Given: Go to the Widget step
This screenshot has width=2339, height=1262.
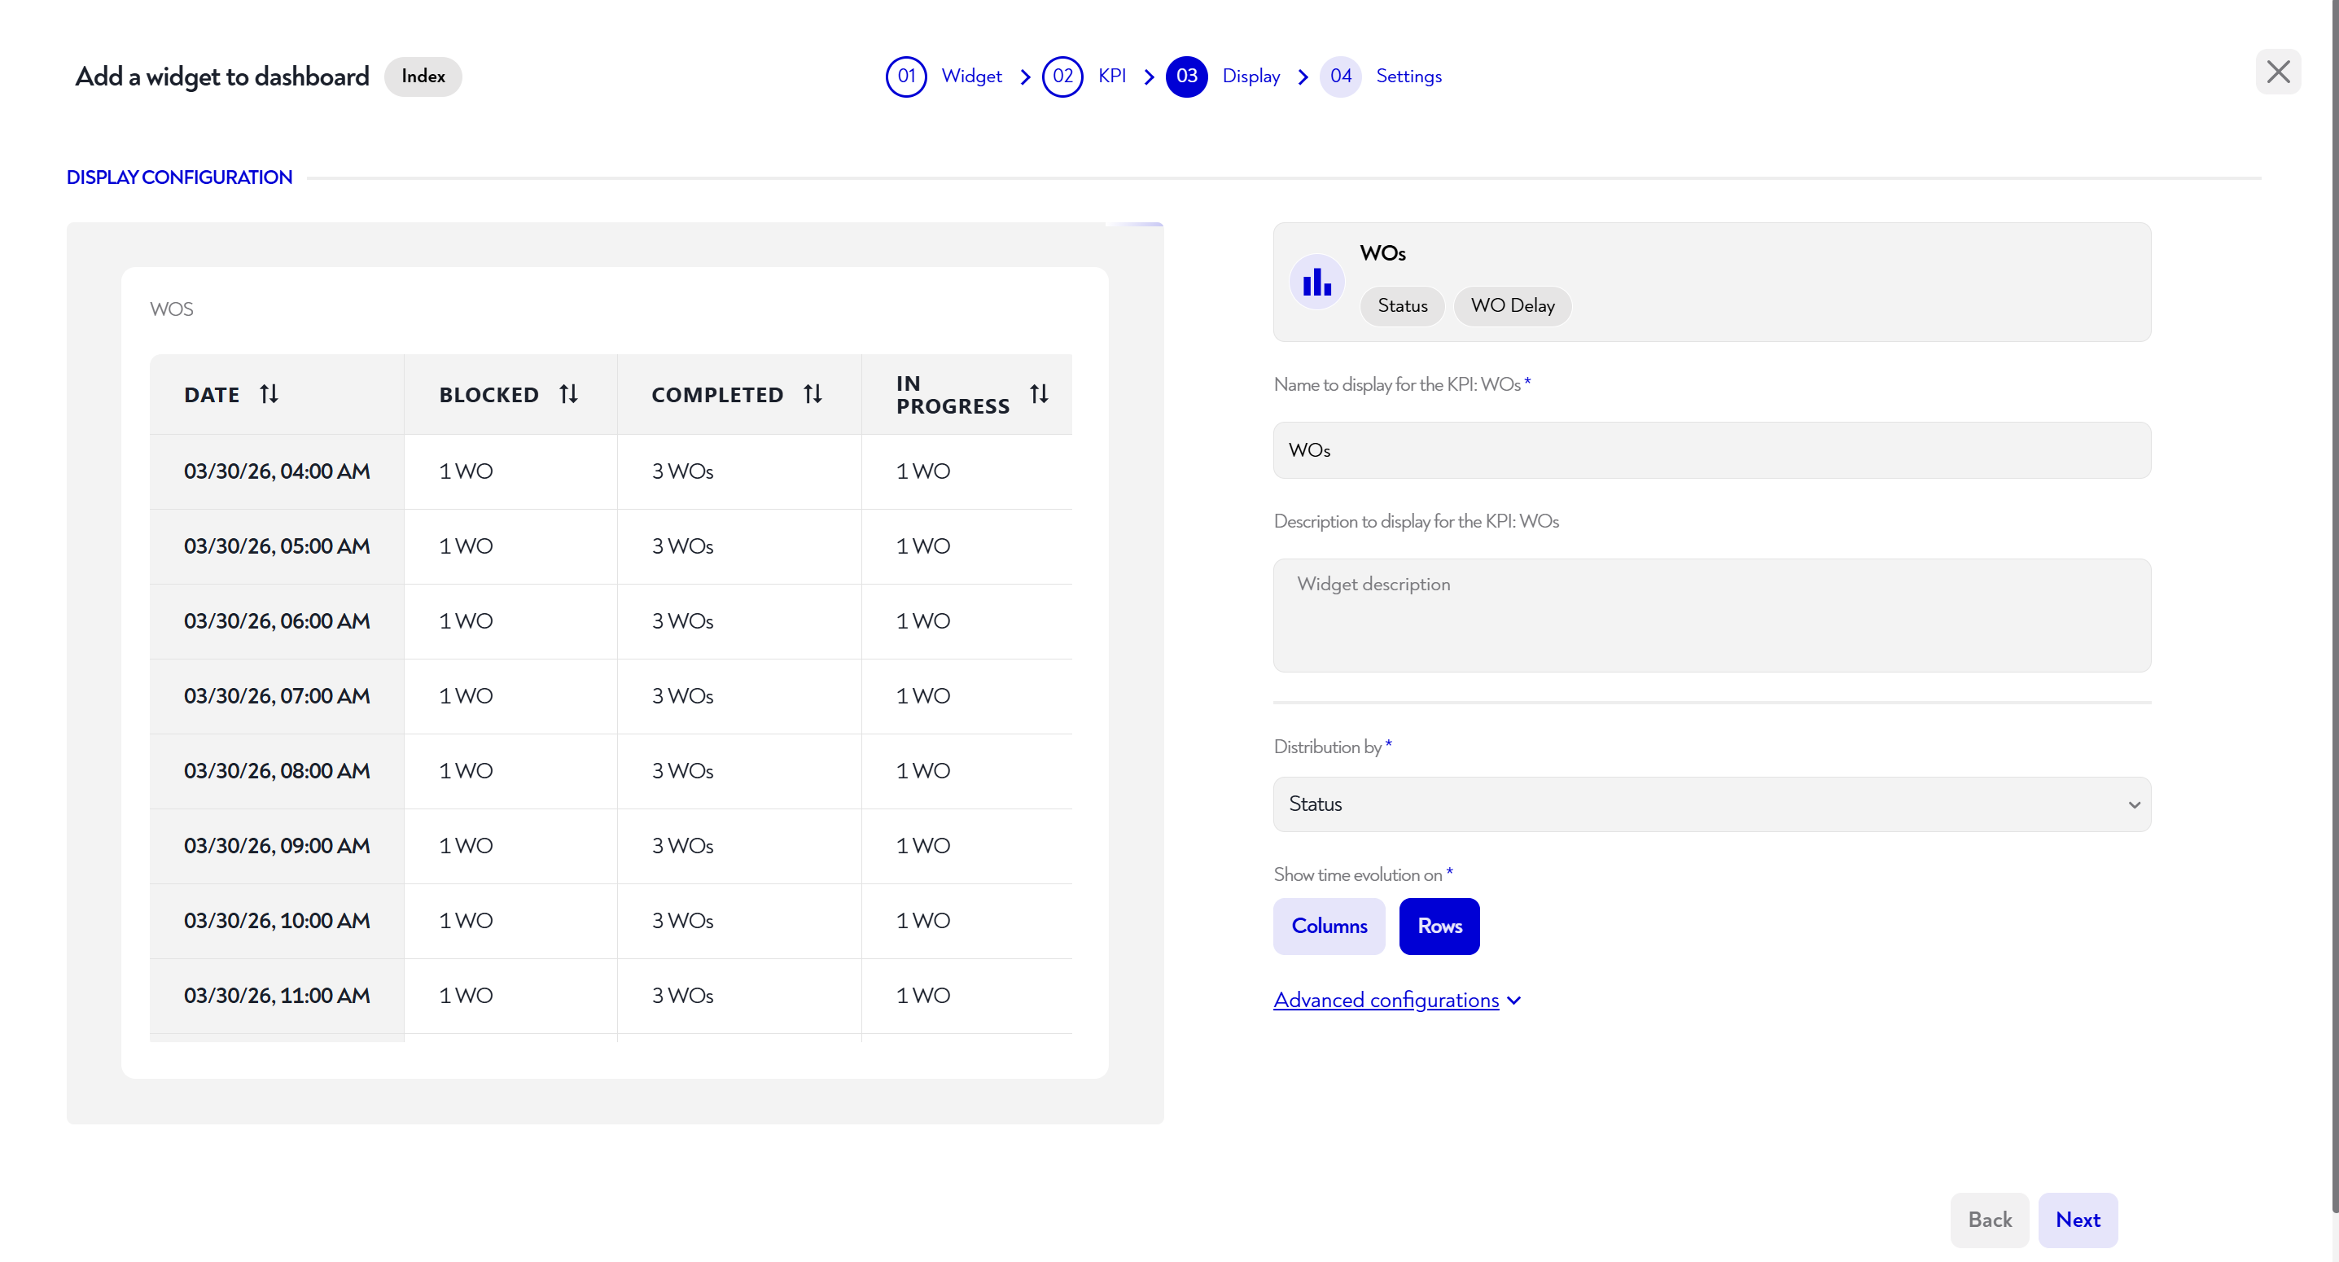Looking at the screenshot, I should coord(970,77).
